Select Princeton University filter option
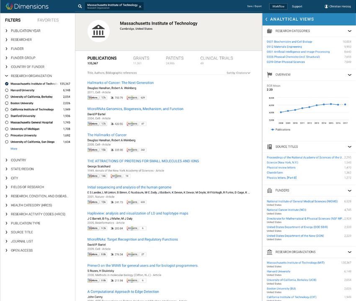The height and width of the screenshot is (301, 356). point(7,135)
